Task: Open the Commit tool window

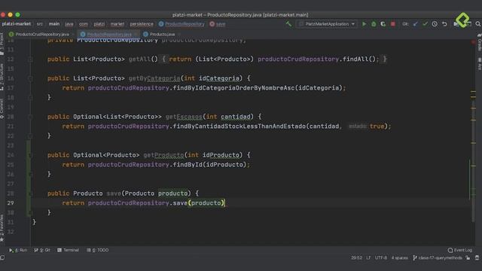Action: point(2,108)
